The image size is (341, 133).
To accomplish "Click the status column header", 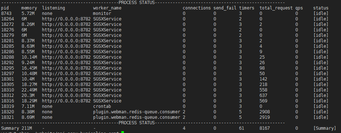I will point(321,8).
